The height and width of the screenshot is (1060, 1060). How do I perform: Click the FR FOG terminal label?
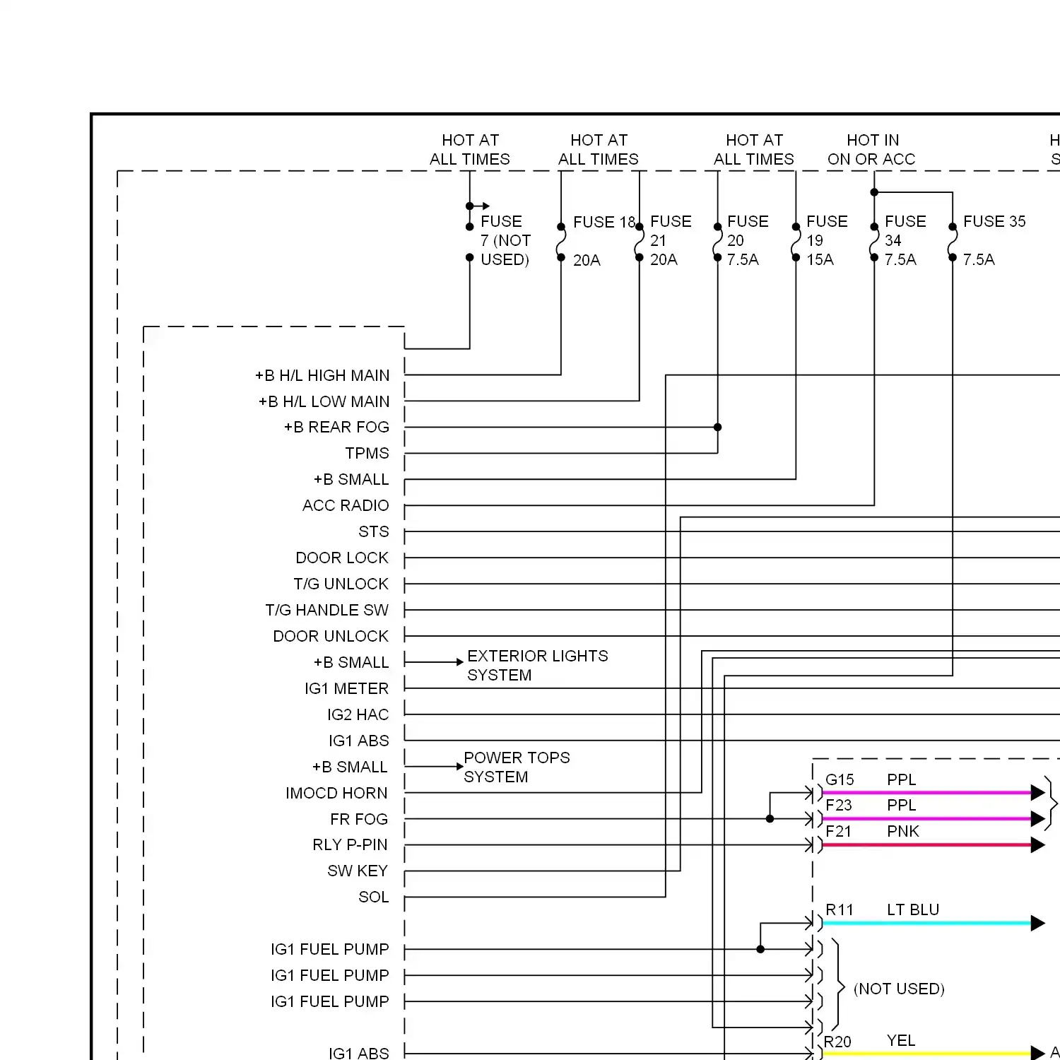point(359,819)
